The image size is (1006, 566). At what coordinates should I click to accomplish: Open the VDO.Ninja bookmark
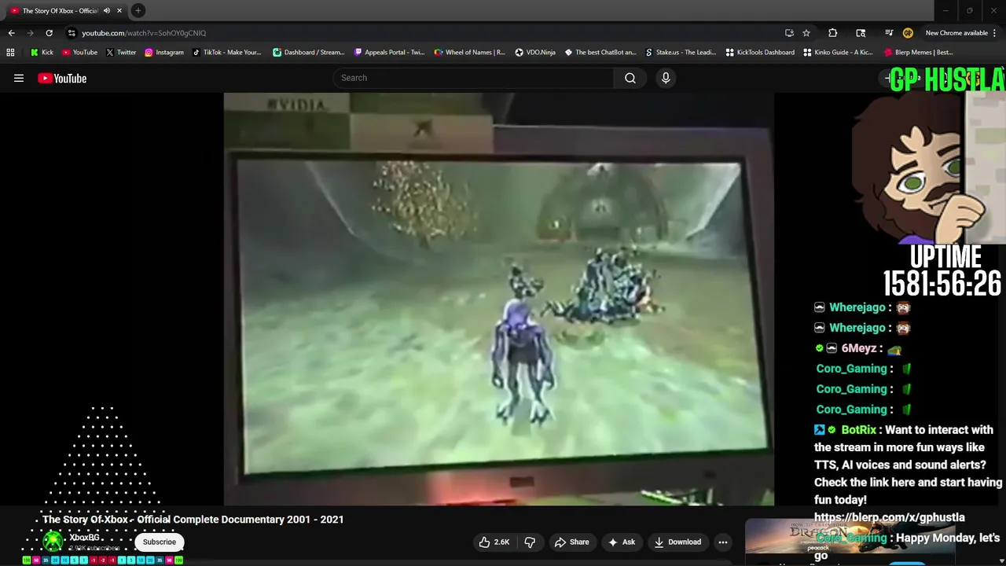click(535, 53)
